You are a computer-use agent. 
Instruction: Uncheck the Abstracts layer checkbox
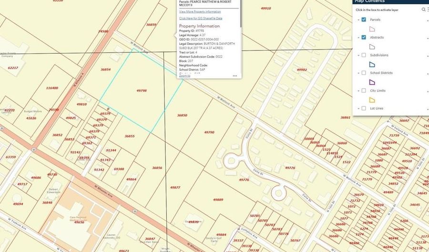pyautogui.click(x=364, y=37)
